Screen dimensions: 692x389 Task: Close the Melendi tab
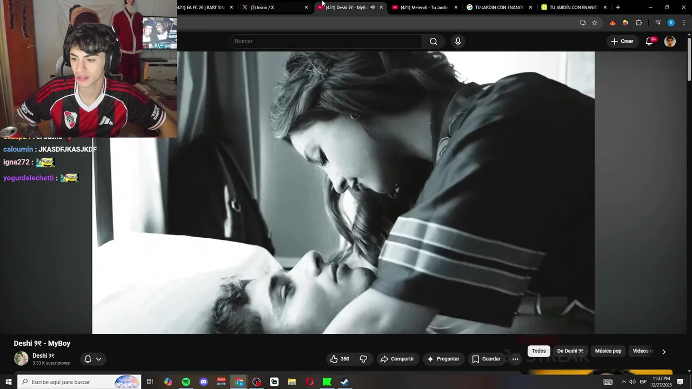tap(456, 8)
